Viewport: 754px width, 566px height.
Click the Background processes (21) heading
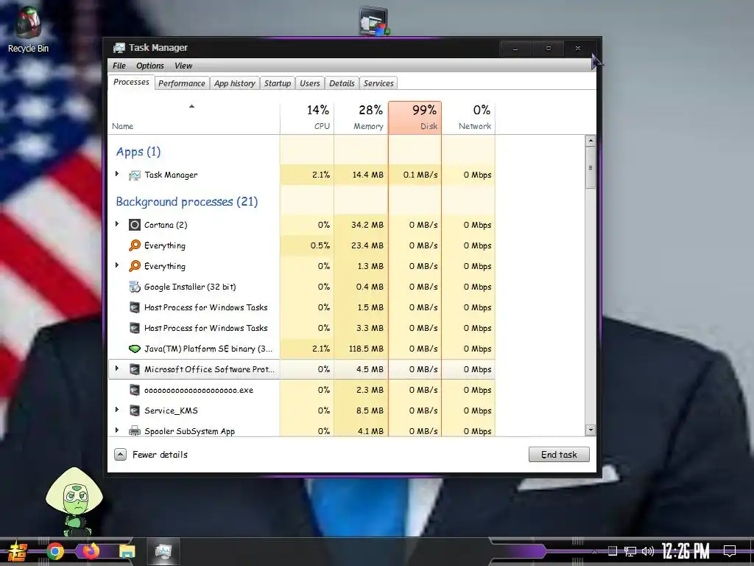186,202
